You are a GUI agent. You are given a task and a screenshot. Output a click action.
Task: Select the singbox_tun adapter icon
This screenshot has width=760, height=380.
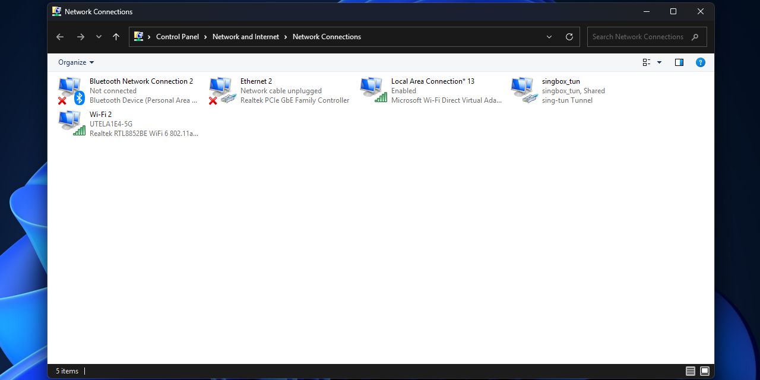pyautogui.click(x=524, y=90)
